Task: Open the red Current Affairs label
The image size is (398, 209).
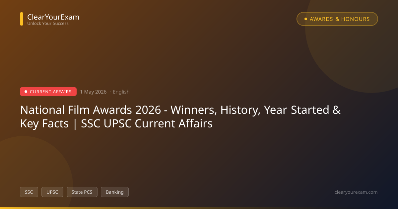Action: [48, 92]
